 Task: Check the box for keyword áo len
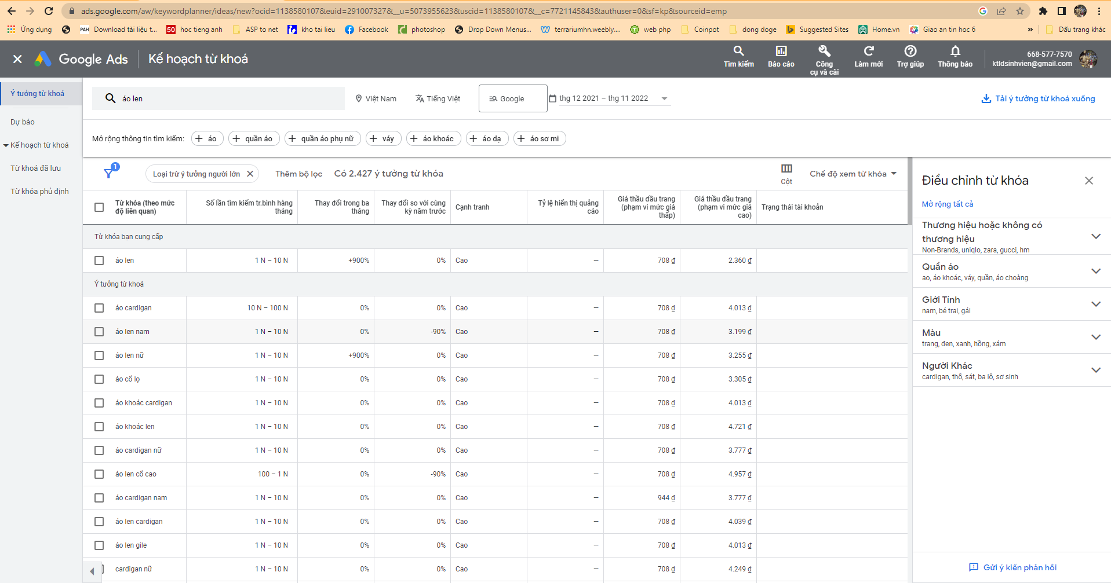coord(99,261)
